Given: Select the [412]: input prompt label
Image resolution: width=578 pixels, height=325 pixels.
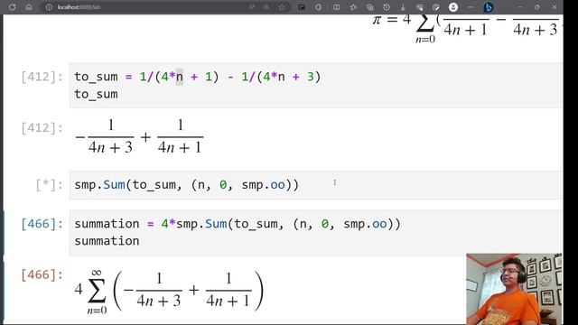Looking at the screenshot, I should pyautogui.click(x=42, y=77).
